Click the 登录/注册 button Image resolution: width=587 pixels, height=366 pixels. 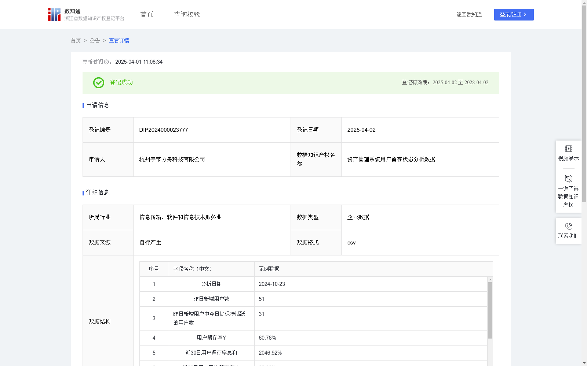pyautogui.click(x=514, y=15)
